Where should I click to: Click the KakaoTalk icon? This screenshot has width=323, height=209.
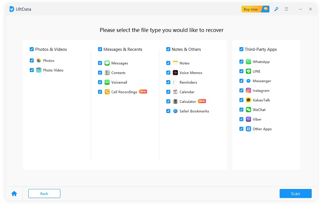(248, 100)
